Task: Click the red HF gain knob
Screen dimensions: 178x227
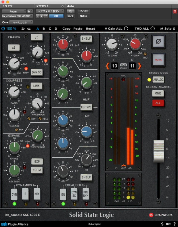Action: [x=63, y=45]
